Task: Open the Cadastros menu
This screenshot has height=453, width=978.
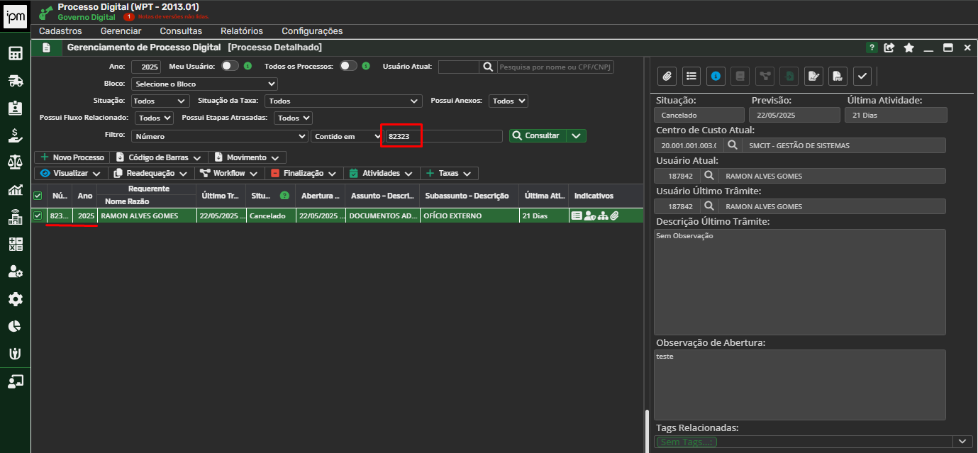Action: coord(60,31)
